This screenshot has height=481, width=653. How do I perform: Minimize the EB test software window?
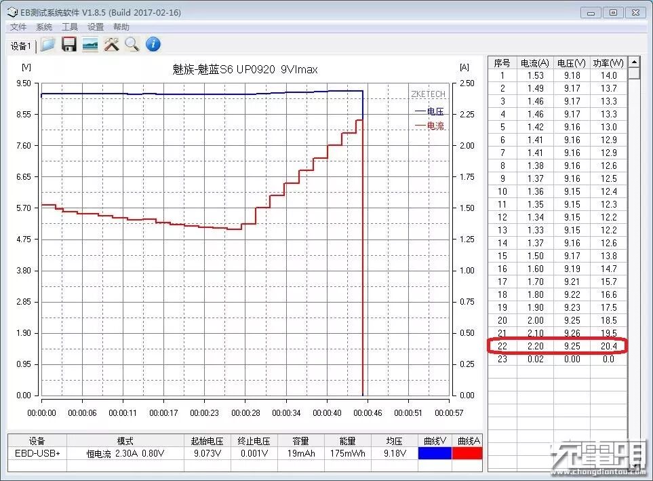tap(591, 12)
